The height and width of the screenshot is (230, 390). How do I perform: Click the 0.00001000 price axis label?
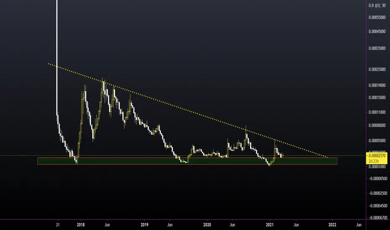point(377,166)
